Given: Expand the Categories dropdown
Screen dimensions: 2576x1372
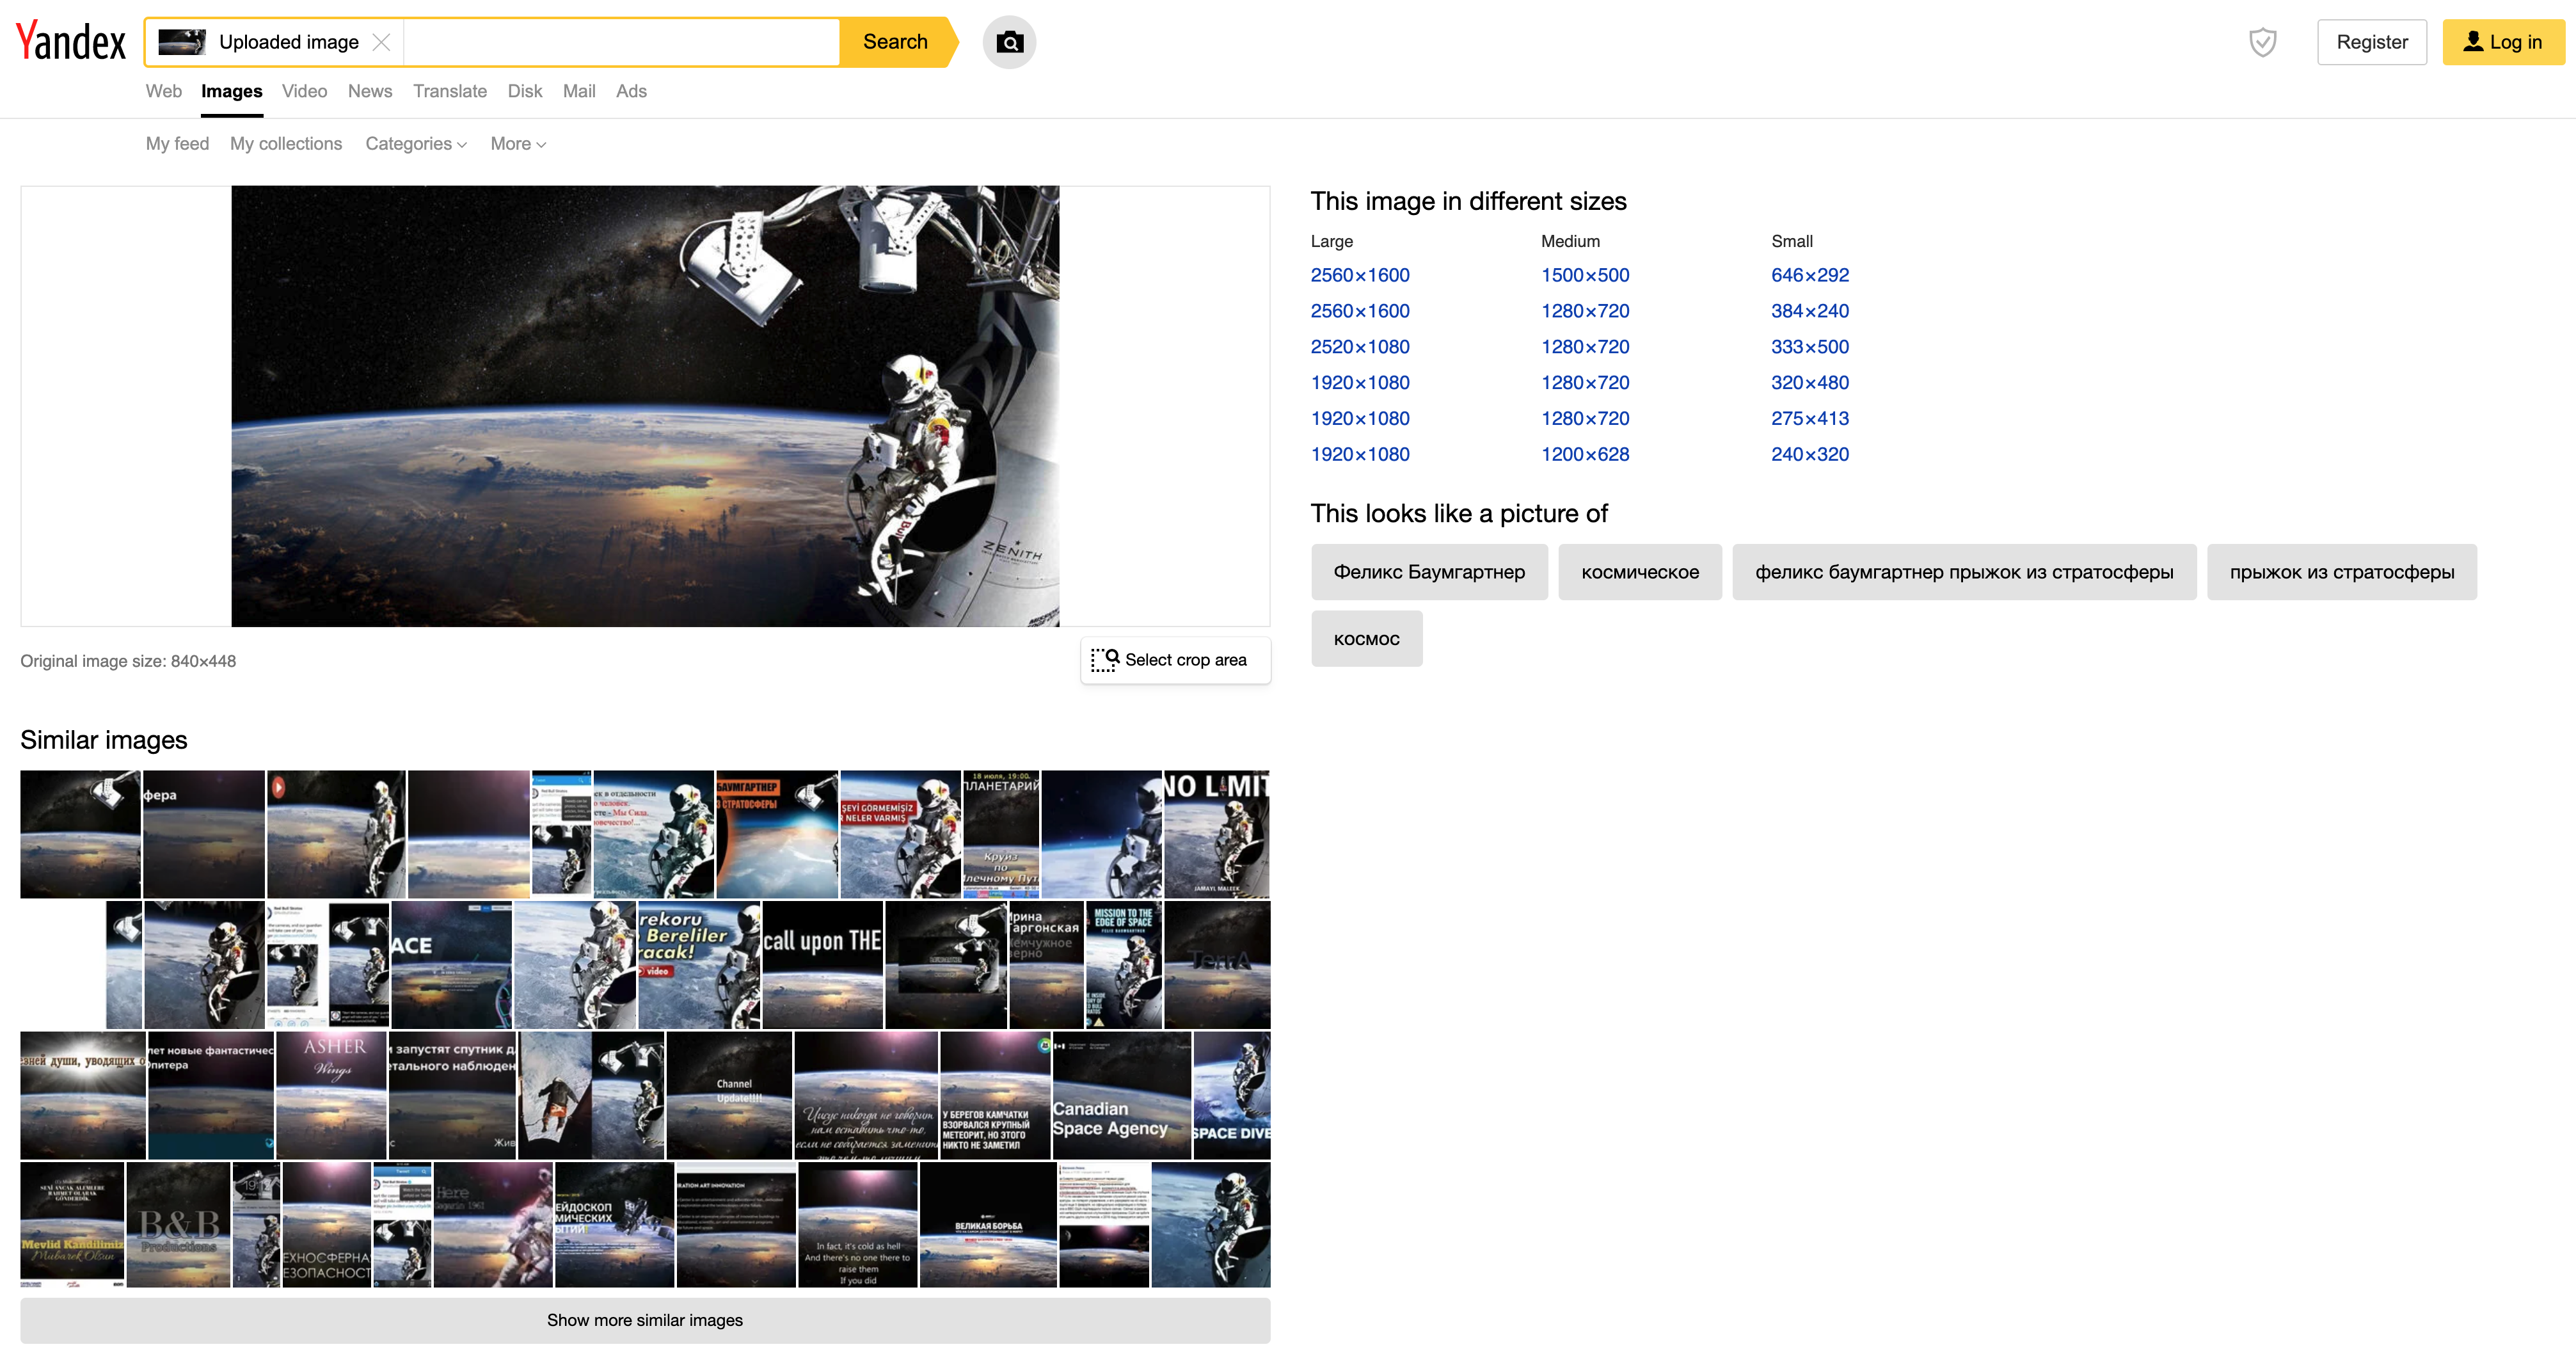Looking at the screenshot, I should [x=415, y=144].
